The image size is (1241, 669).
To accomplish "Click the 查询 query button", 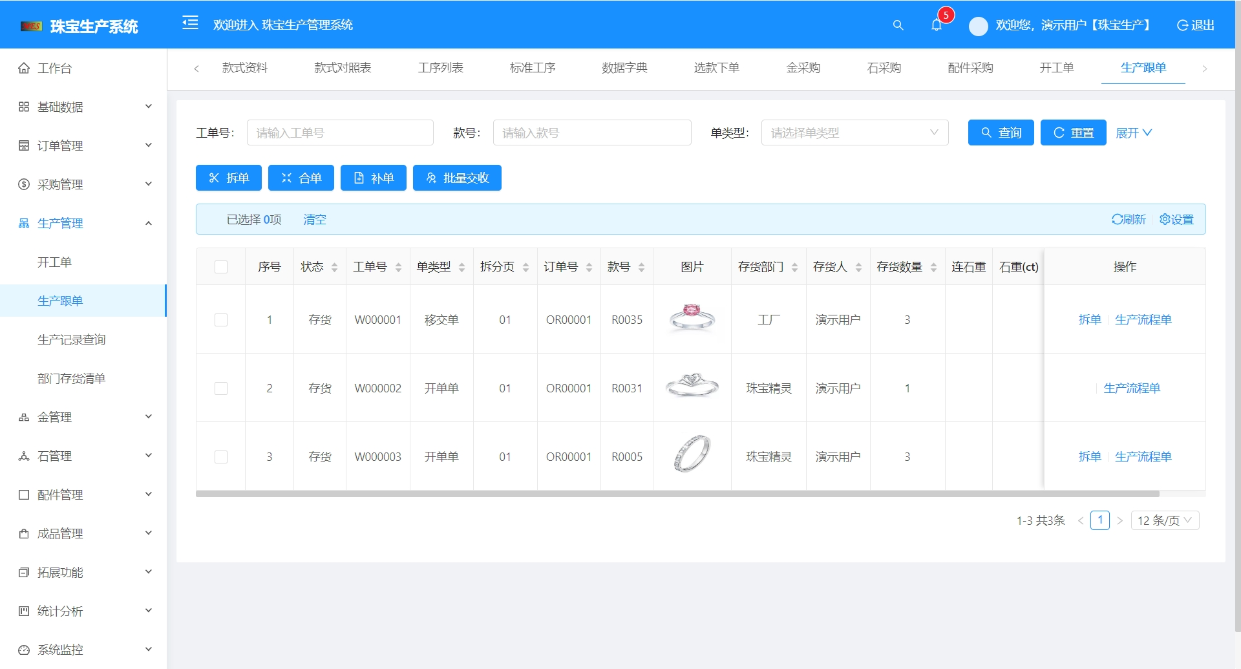I will [1001, 133].
